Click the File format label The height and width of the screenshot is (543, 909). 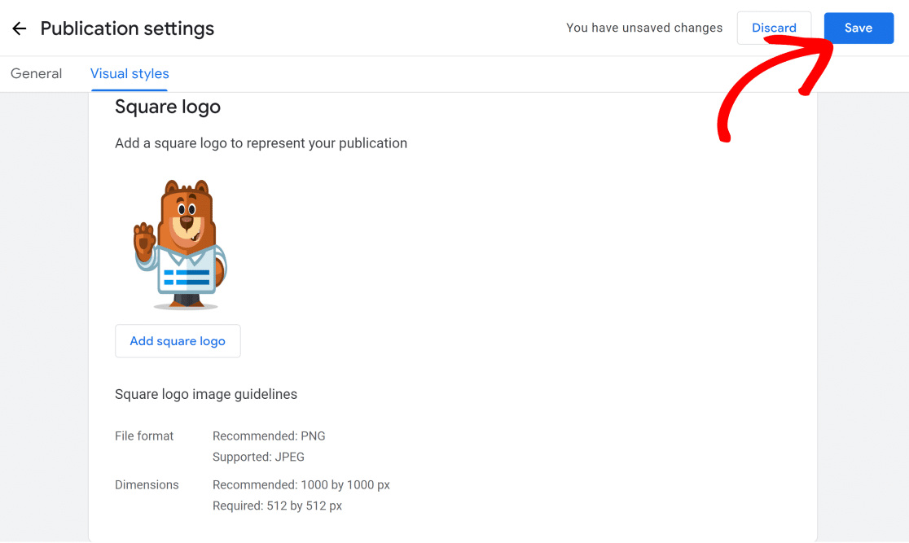tap(144, 436)
